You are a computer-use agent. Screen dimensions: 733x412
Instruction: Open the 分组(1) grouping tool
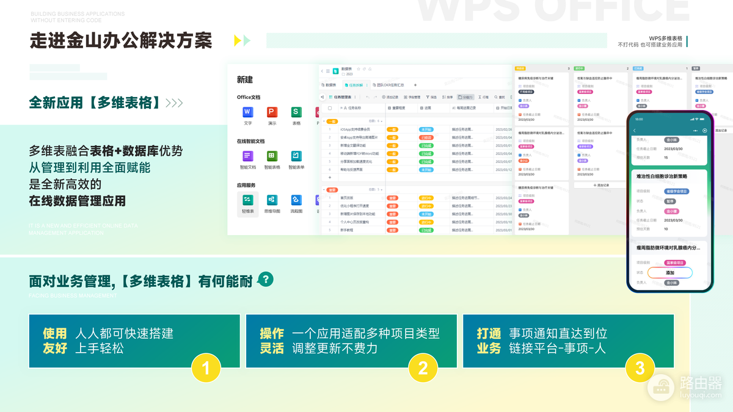coord(466,97)
